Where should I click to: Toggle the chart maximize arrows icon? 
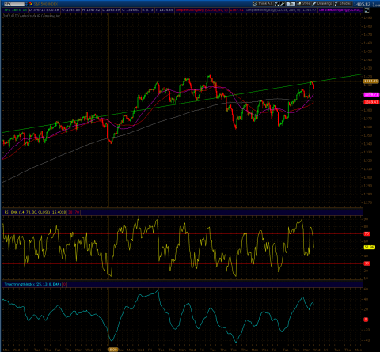tap(367, 10)
